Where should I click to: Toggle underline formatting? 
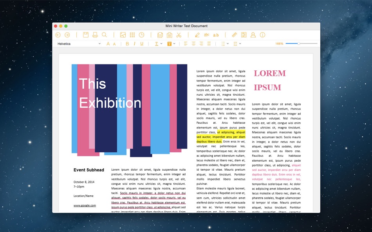click(141, 43)
